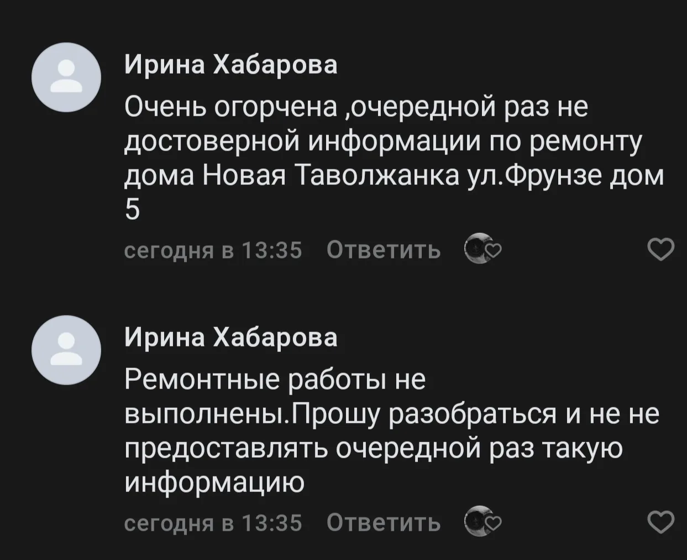Like the comment about Новая Таволжанка repair
This screenshot has height=560, width=687.
661,250
